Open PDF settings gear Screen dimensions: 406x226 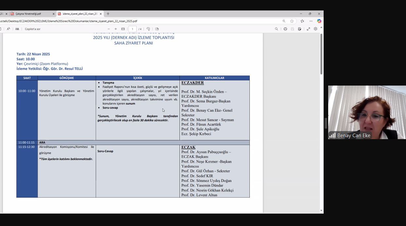tap(315, 29)
